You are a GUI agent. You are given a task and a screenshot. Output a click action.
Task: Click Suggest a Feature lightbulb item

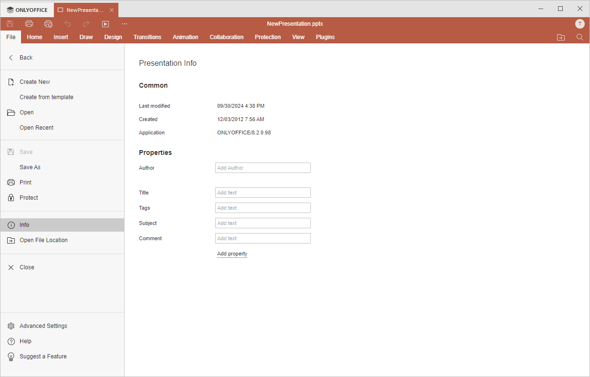point(43,357)
